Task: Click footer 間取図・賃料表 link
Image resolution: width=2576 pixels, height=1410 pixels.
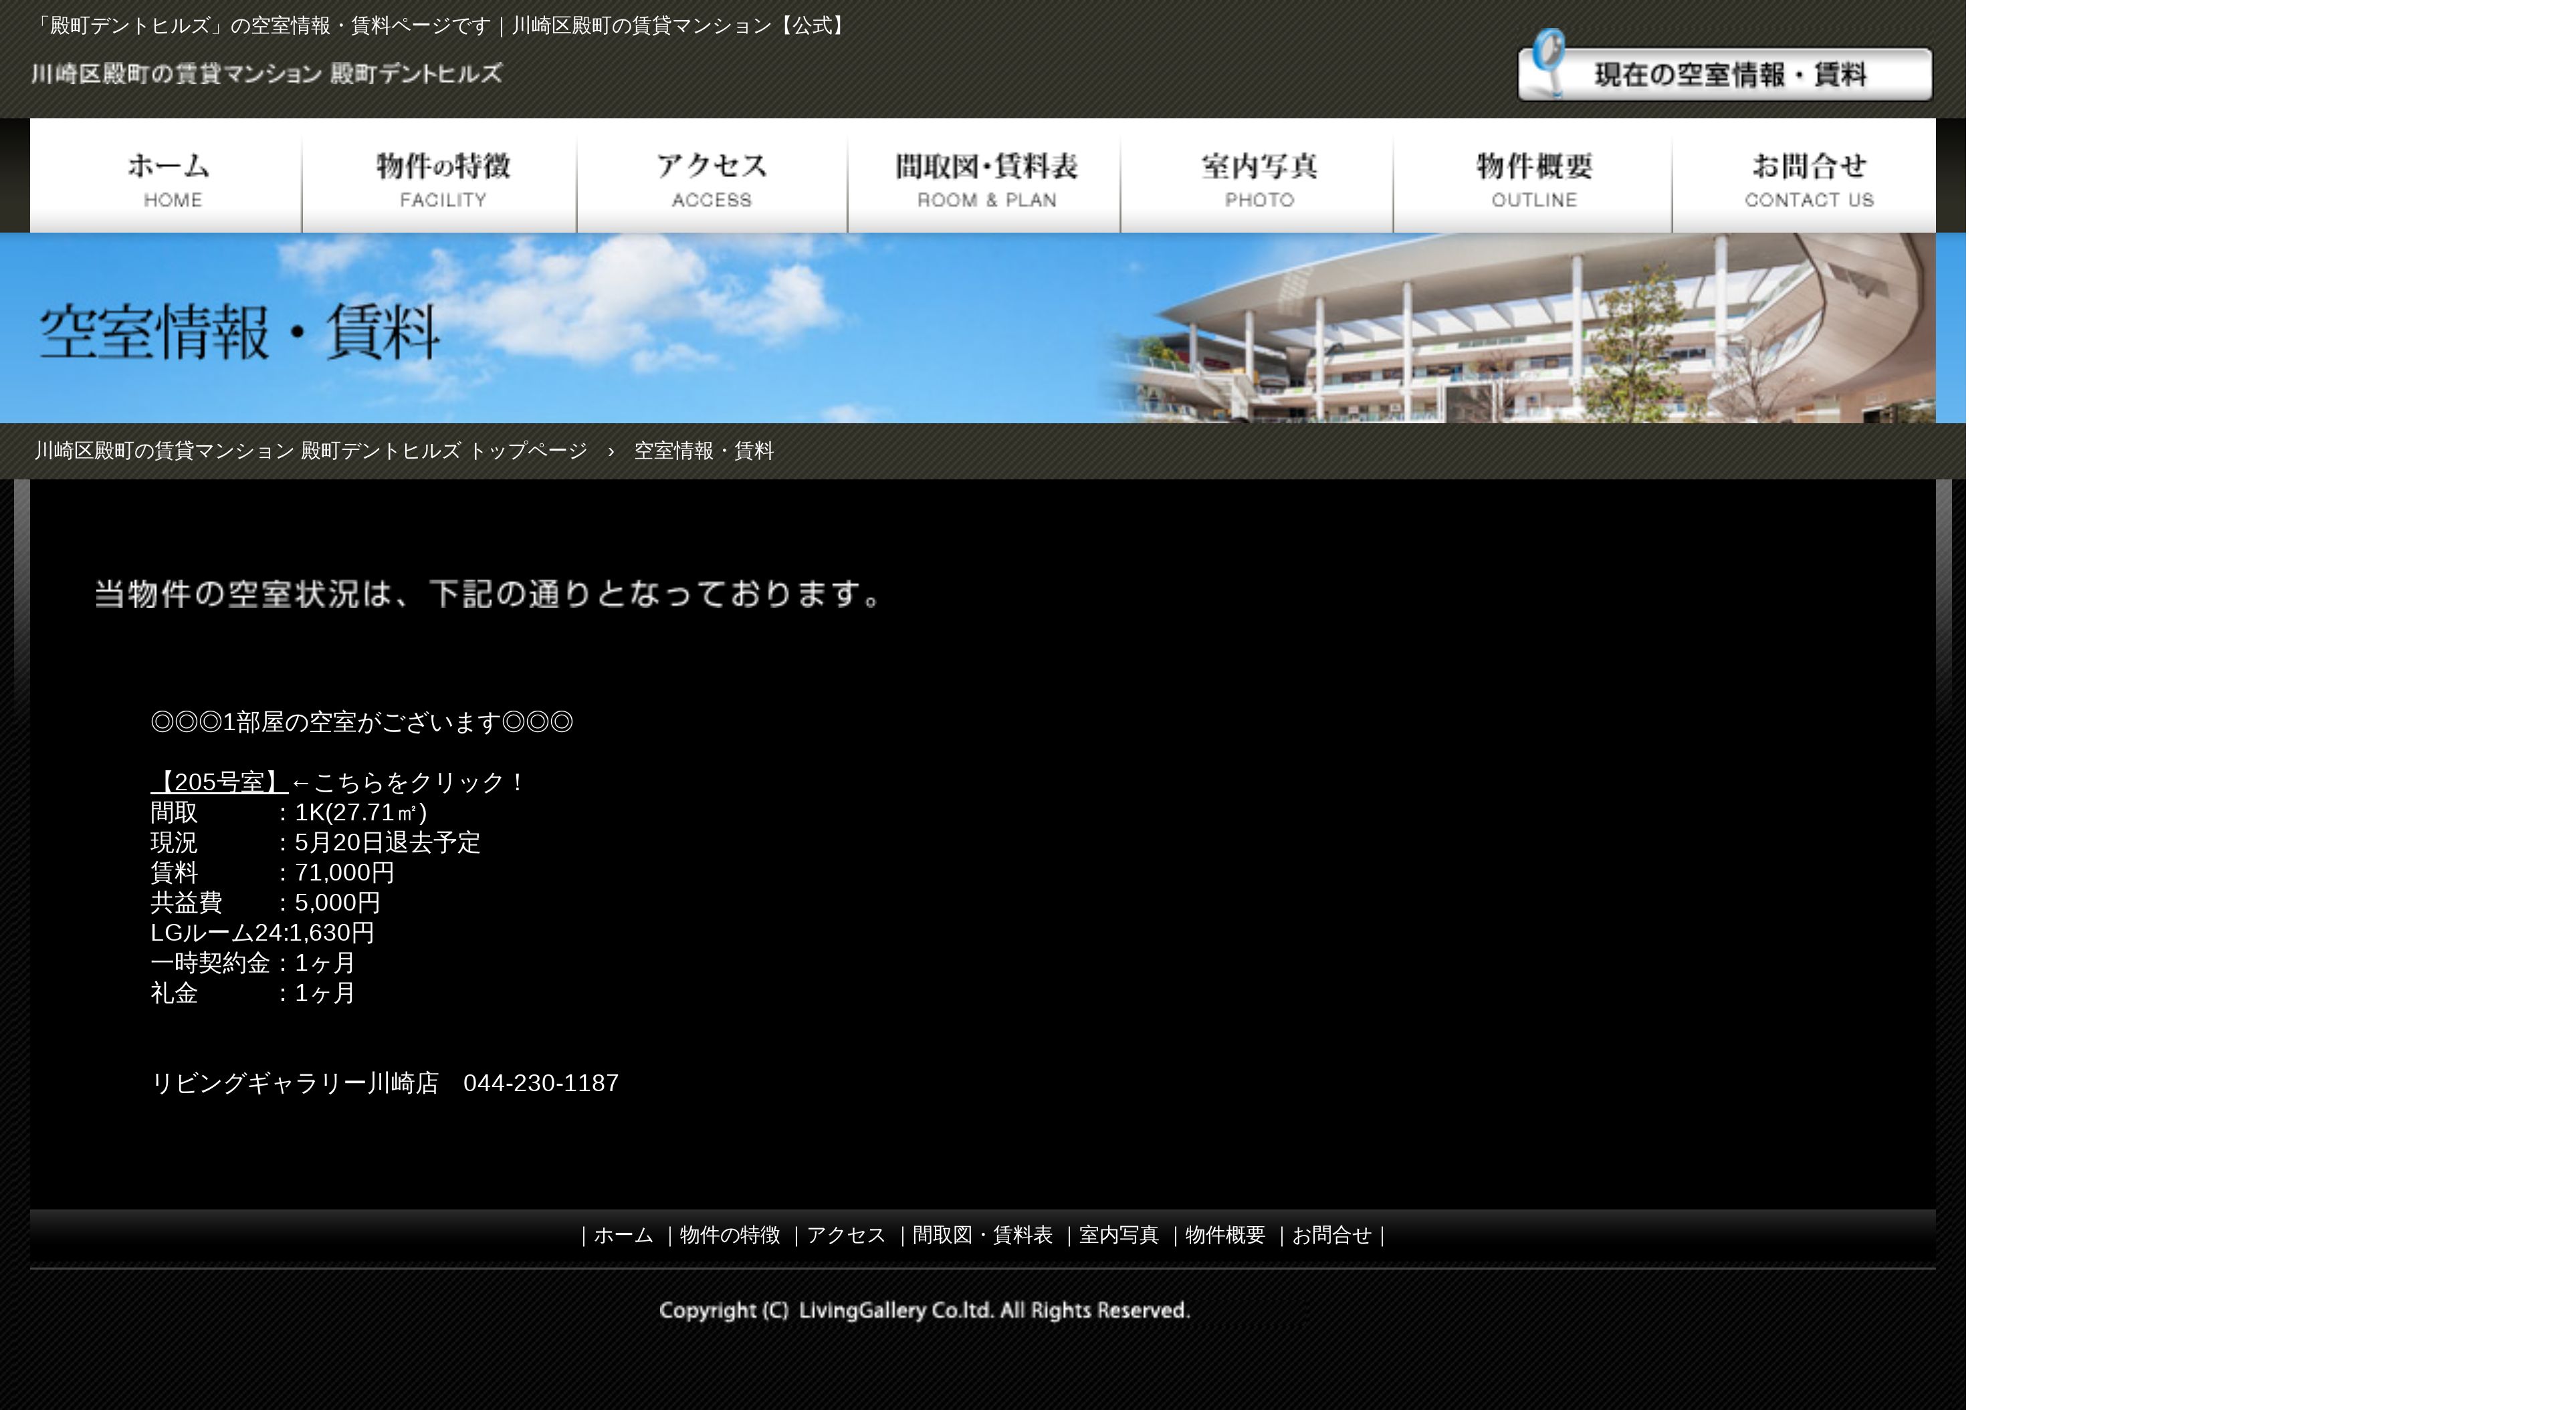Action: click(982, 1235)
